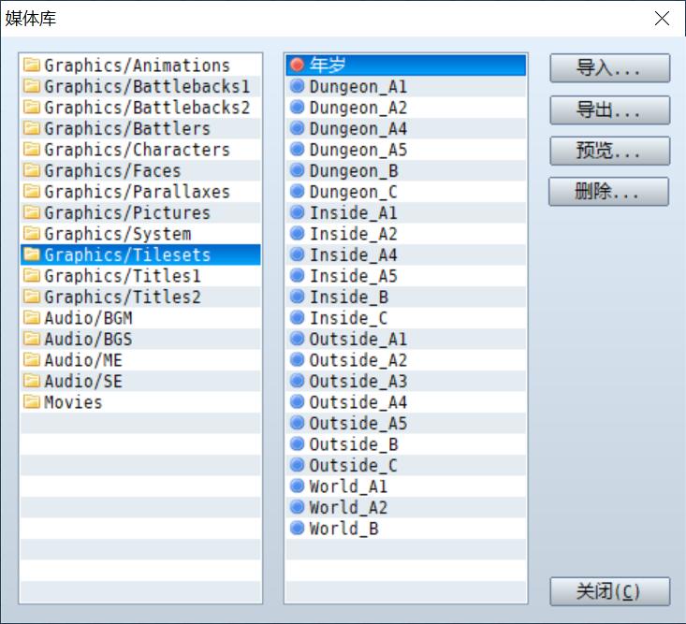This screenshot has width=686, height=624.
Task: Click the blue dot icon beside Inside_A5
Action: [x=297, y=275]
